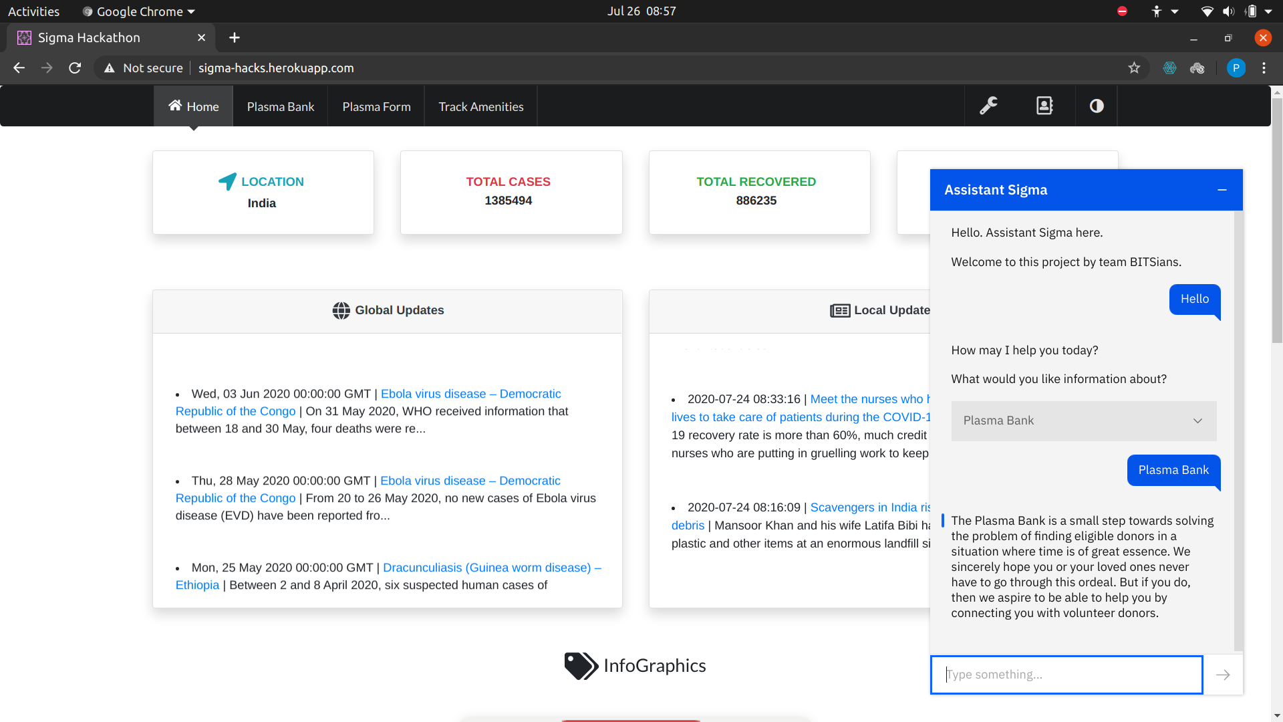Minimize the Assistant Sigma chat window
Screen dimensions: 1283x722
pos(1222,190)
